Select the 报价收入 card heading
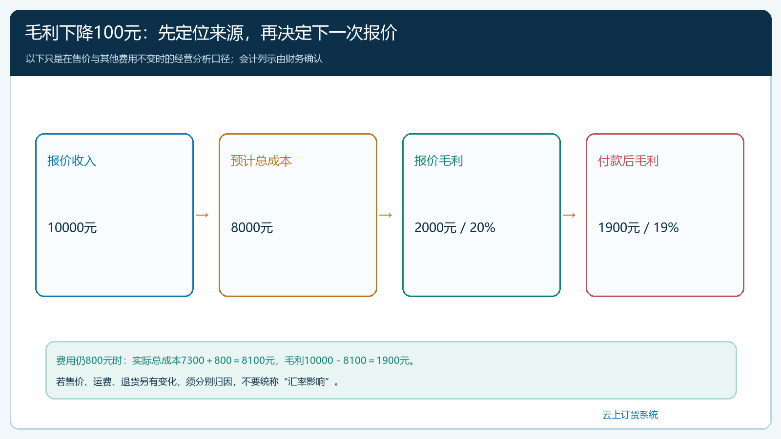The width and height of the screenshot is (781, 439). pos(72,161)
